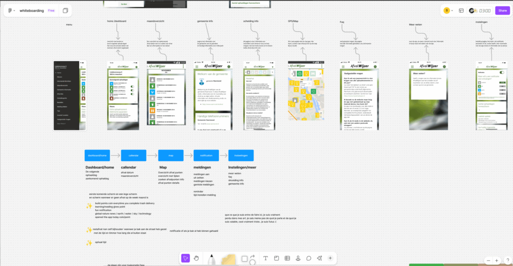Activate the Hand pan tool
This screenshot has width=513, height=266.
pyautogui.click(x=196, y=258)
